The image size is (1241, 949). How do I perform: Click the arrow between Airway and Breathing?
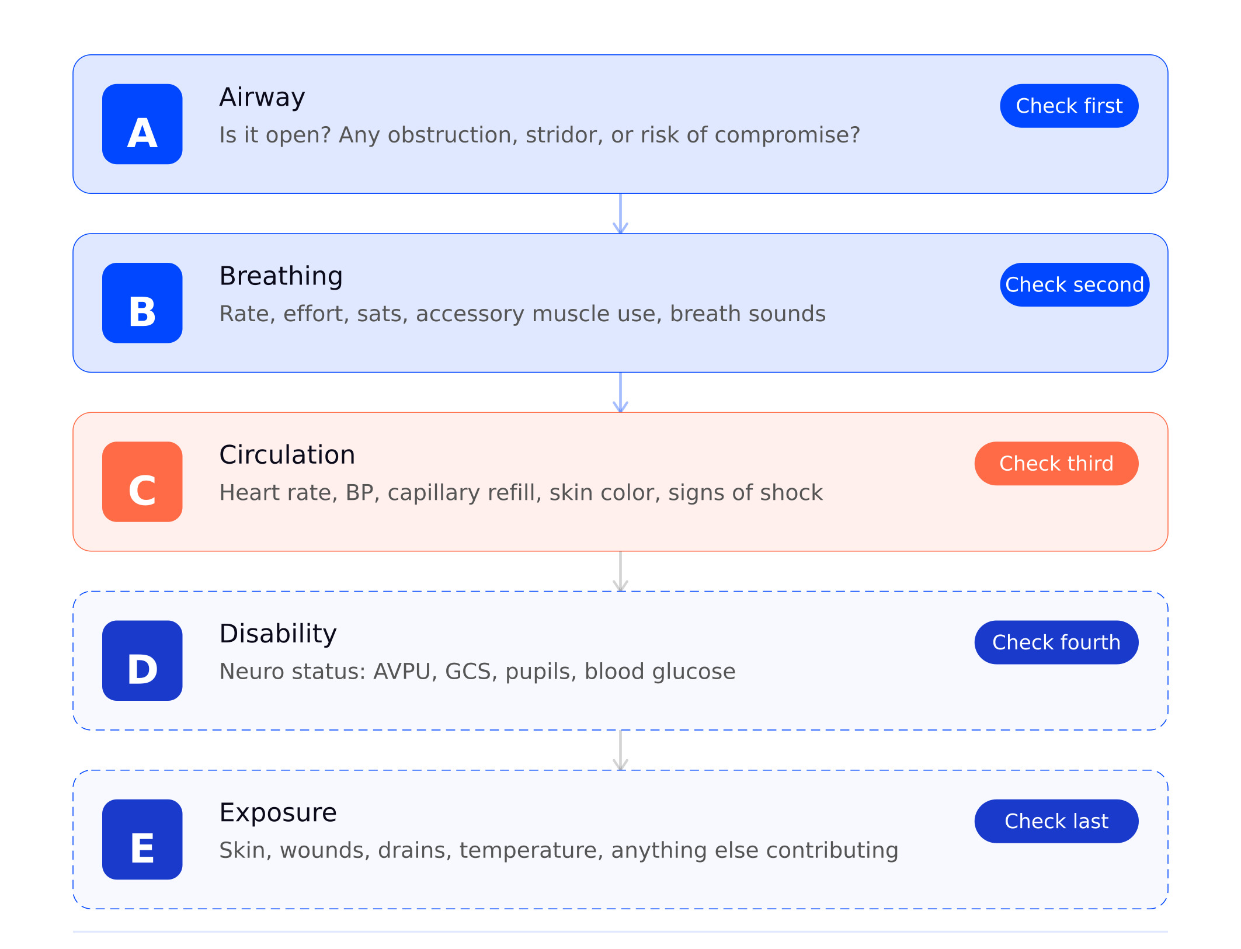pos(620,214)
